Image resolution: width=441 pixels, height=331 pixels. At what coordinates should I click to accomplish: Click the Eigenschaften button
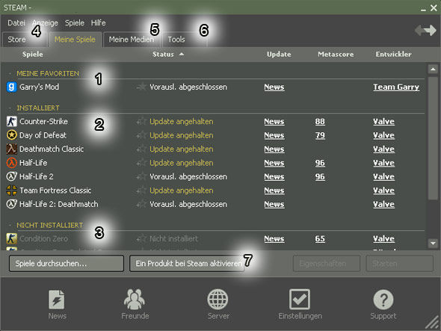coord(326,264)
